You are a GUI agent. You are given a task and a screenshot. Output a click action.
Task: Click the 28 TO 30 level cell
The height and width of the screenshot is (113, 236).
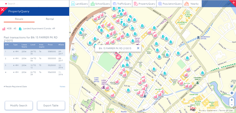click(33, 52)
